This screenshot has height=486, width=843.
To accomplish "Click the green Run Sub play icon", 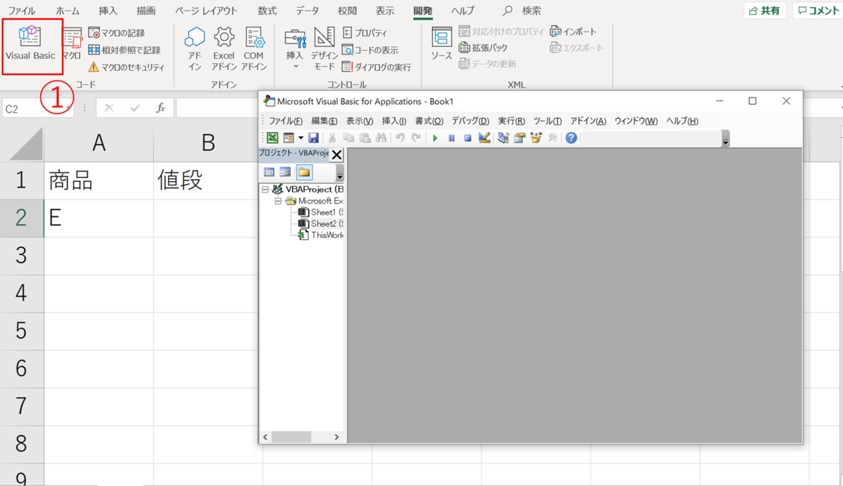I will tap(436, 138).
